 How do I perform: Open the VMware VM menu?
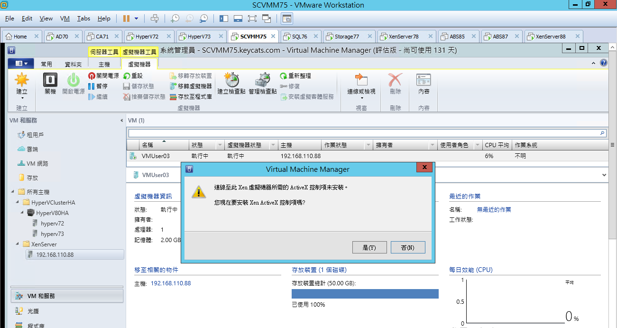click(65, 19)
